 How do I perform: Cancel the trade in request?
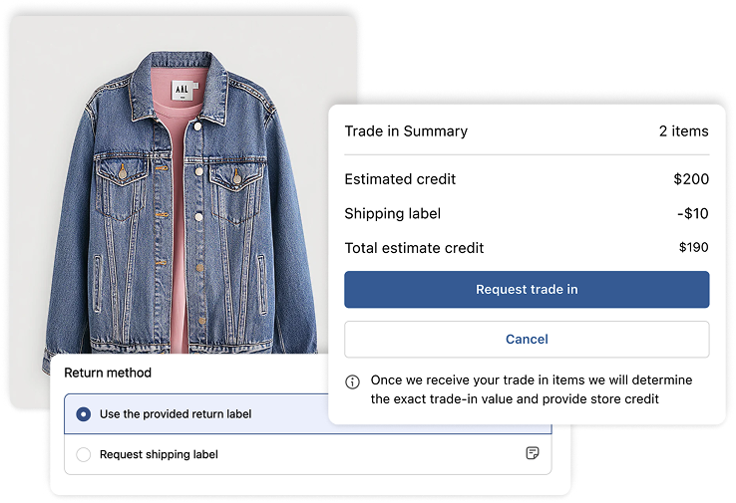tap(527, 340)
